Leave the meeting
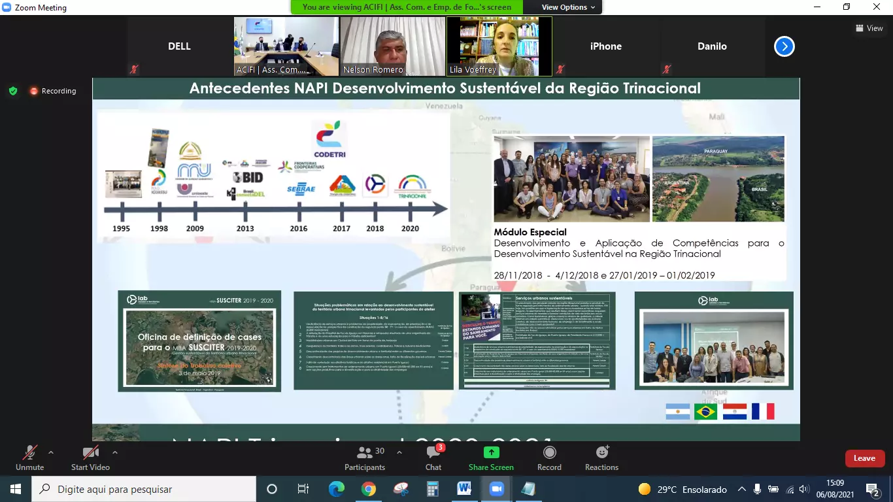The image size is (893, 502). (864, 458)
